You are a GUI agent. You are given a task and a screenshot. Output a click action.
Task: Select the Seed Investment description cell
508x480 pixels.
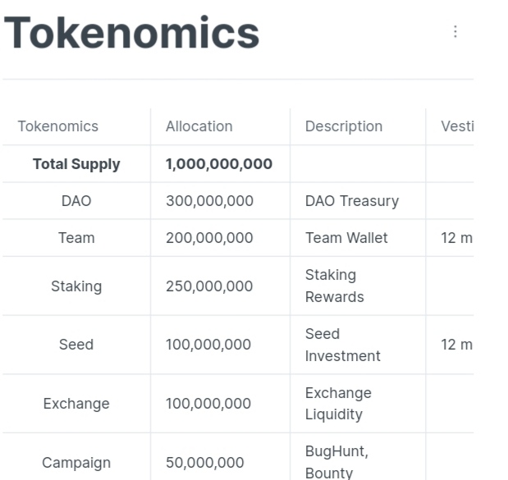point(342,345)
